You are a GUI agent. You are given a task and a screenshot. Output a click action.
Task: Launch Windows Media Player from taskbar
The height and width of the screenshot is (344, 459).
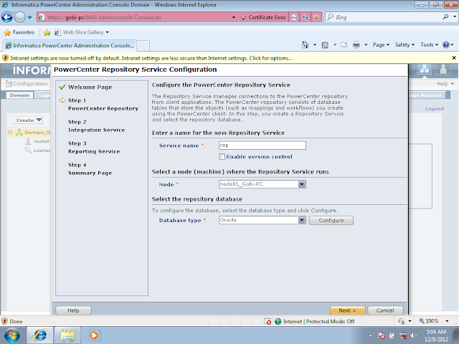pos(95,335)
